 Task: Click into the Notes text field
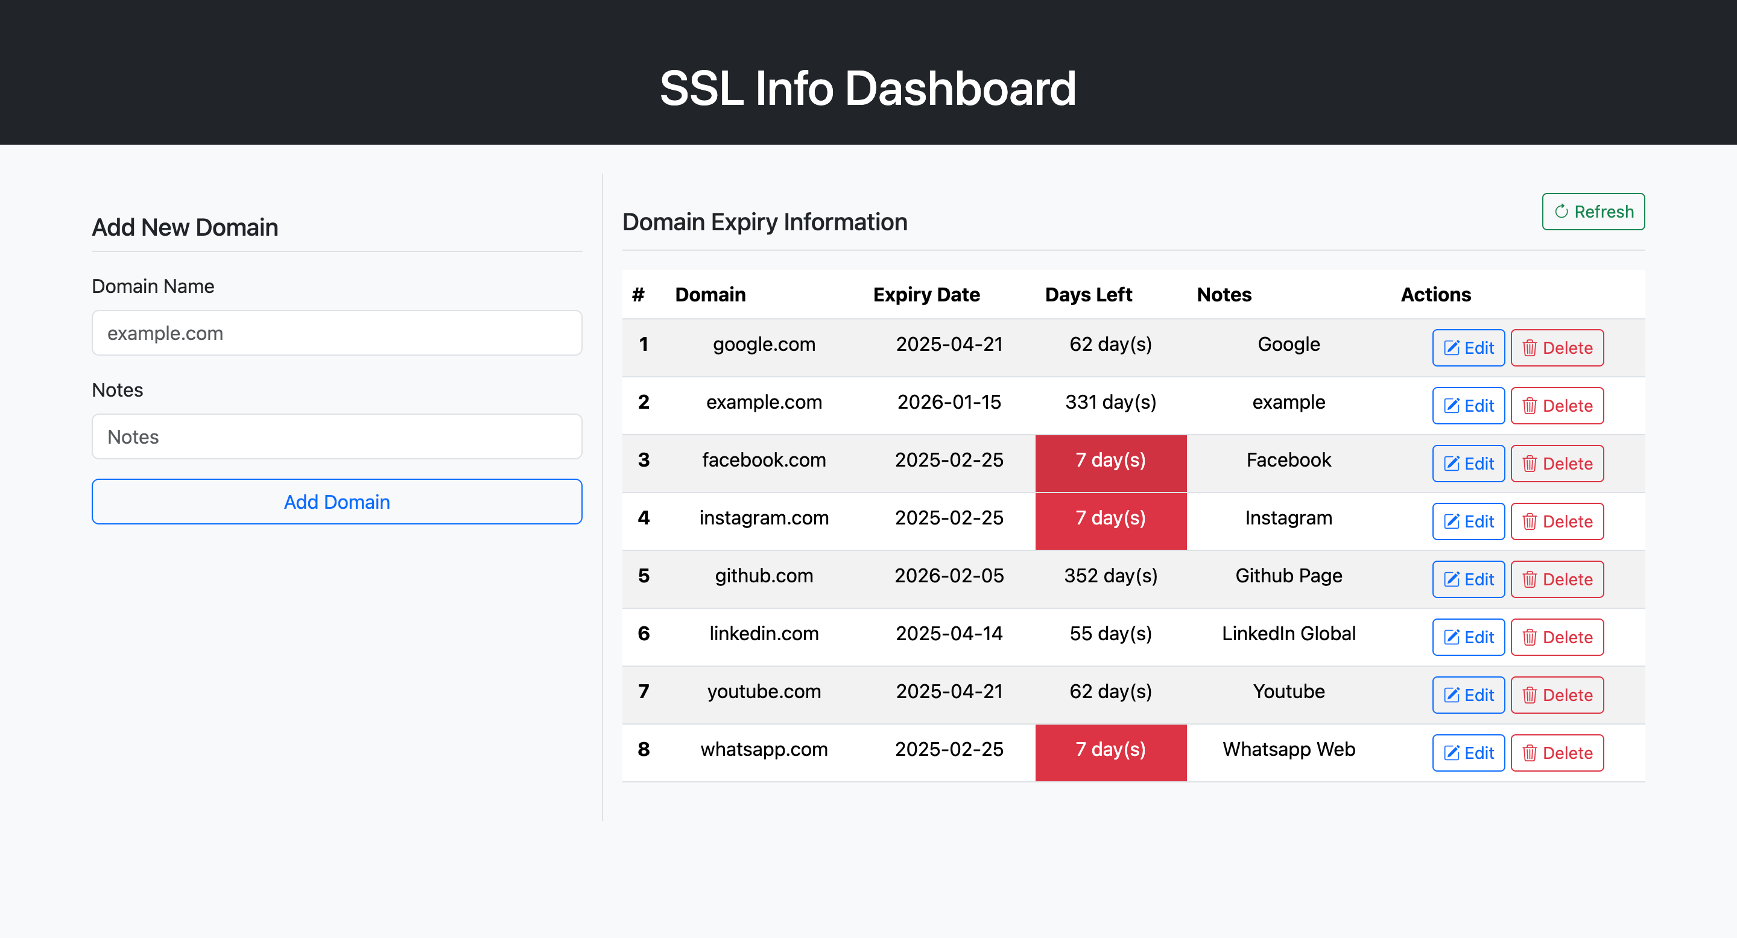pyautogui.click(x=337, y=436)
